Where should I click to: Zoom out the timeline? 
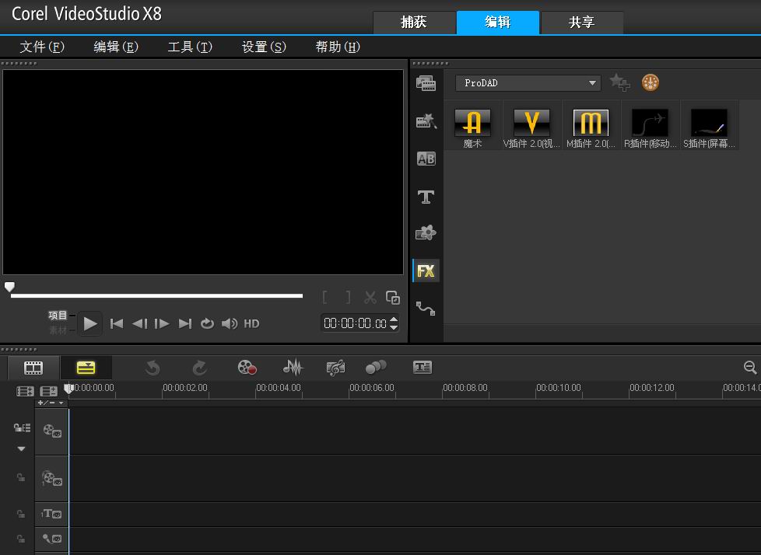tap(750, 368)
